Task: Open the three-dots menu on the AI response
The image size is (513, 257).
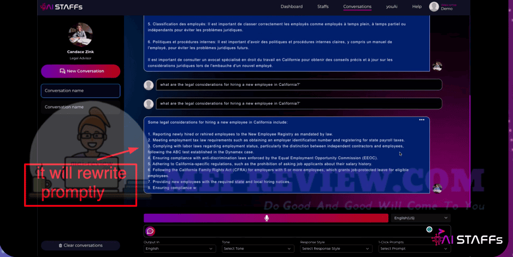Action: click(x=422, y=120)
